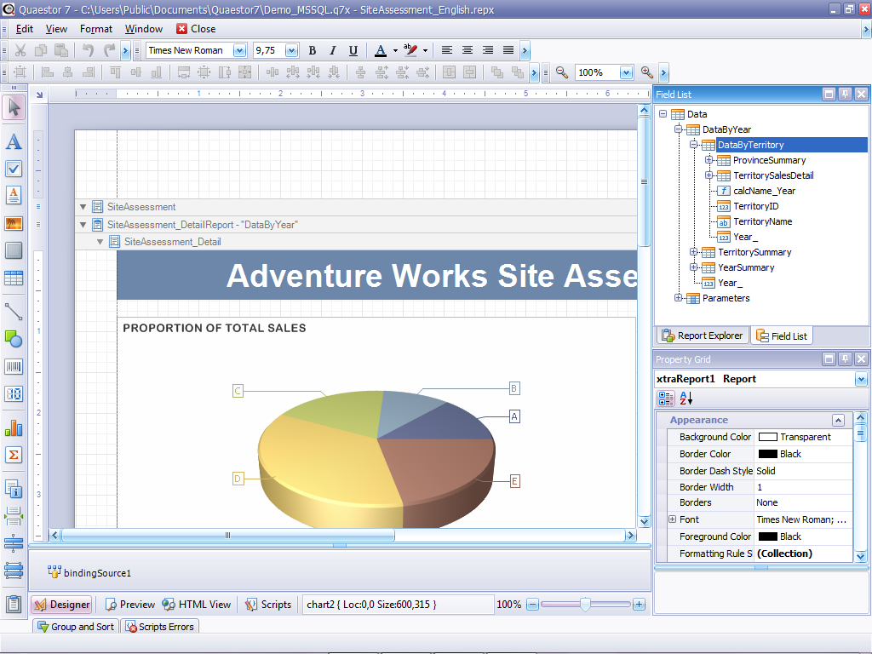Switch to the Preview tab
The width and height of the screenshot is (872, 654).
pyautogui.click(x=129, y=605)
